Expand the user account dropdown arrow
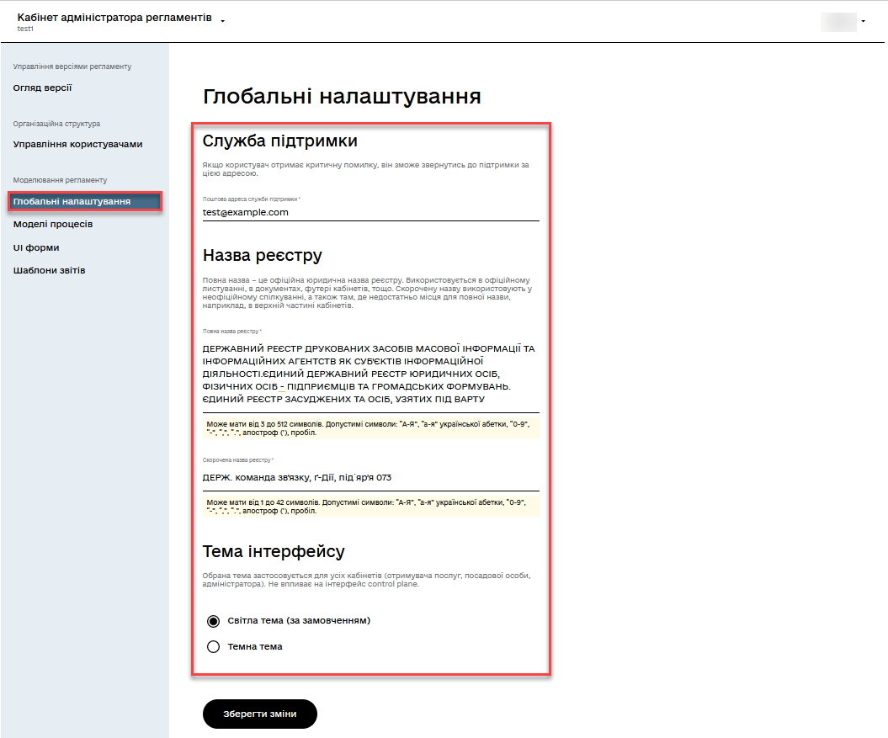The height and width of the screenshot is (738, 888). [863, 22]
